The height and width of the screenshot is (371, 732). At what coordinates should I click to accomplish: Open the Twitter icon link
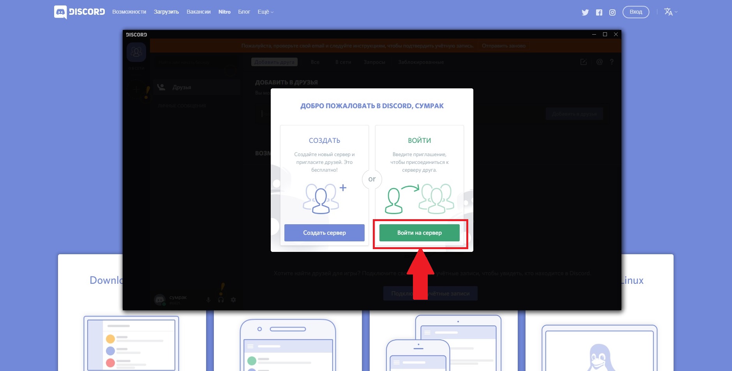[585, 12]
